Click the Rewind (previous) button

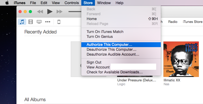[x=40, y=12]
